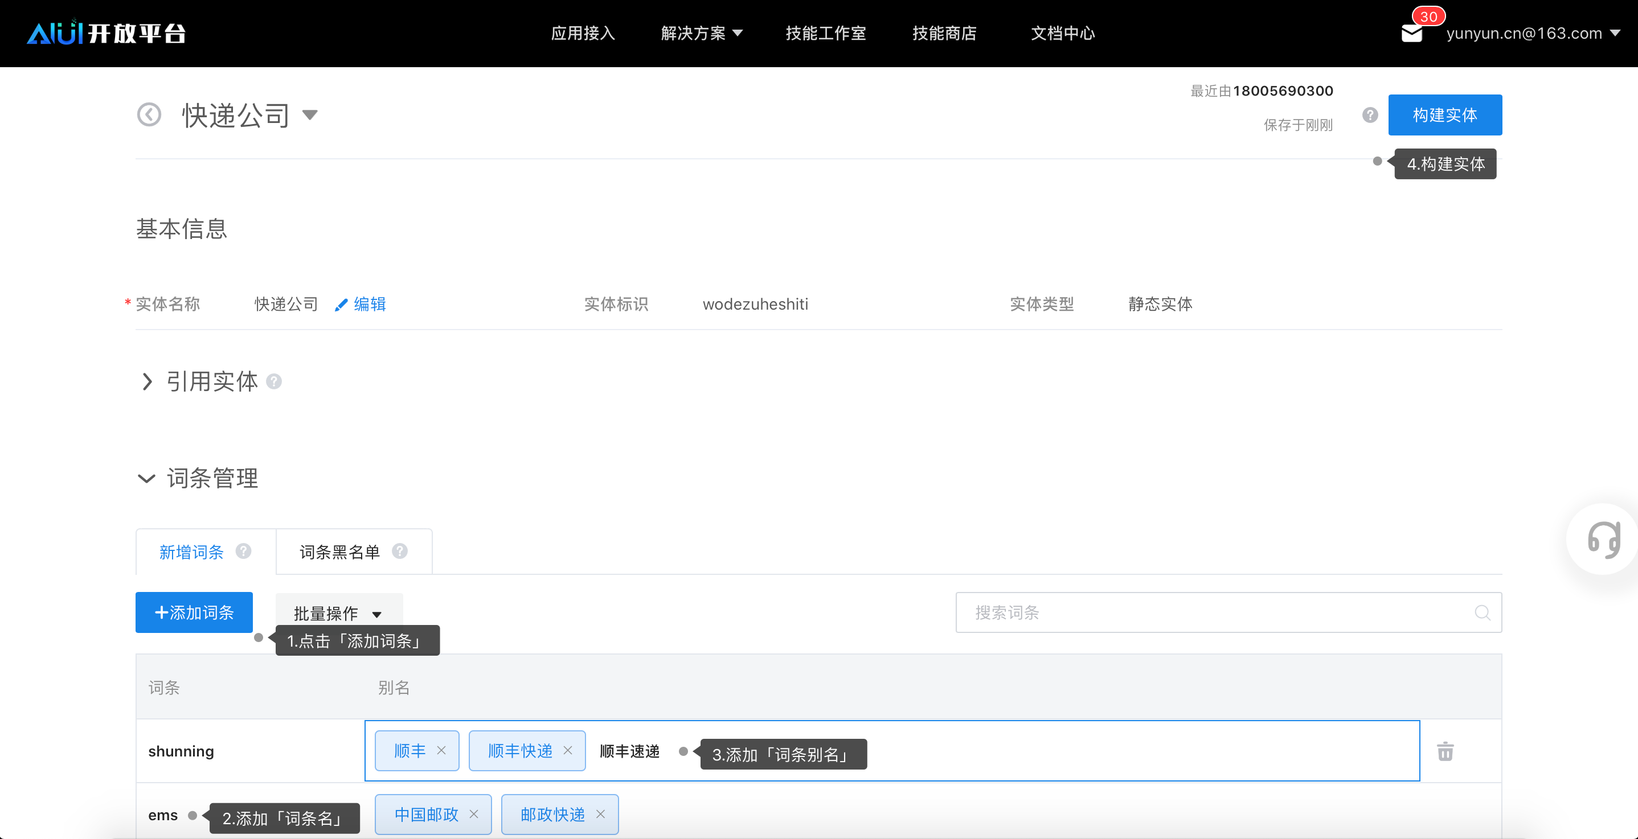Click the help icon on 词条黑名单 tab
The height and width of the screenshot is (839, 1638).
(400, 551)
